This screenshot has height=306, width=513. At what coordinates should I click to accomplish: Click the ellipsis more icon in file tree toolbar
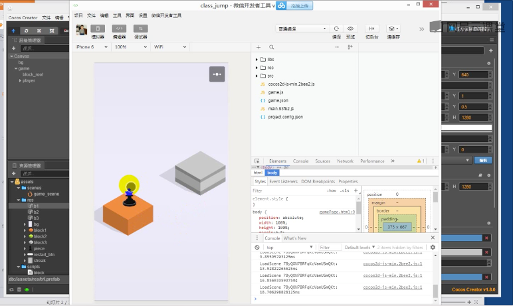[337, 47]
